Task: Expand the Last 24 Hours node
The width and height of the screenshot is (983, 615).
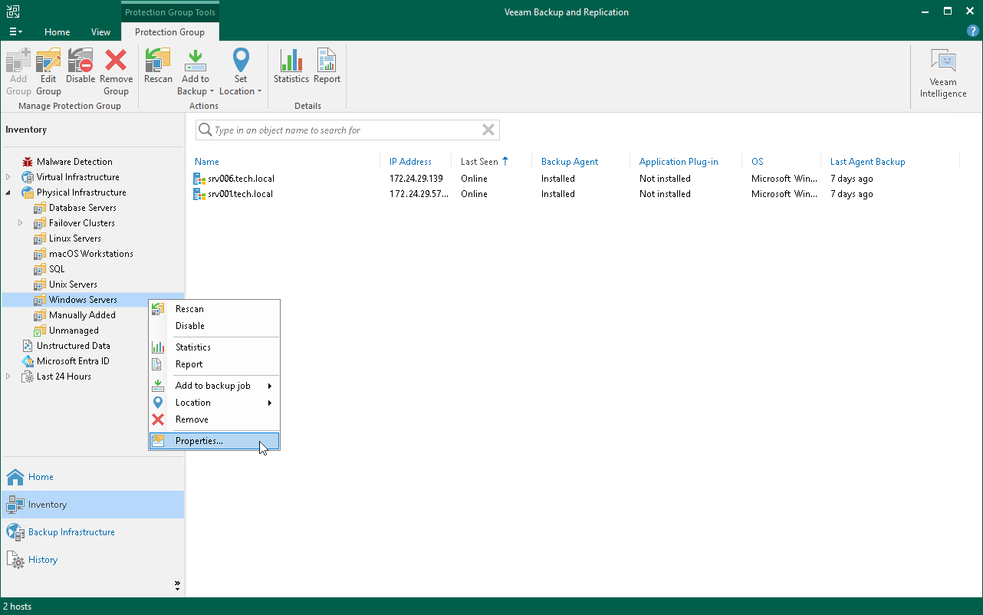Action: click(x=8, y=377)
